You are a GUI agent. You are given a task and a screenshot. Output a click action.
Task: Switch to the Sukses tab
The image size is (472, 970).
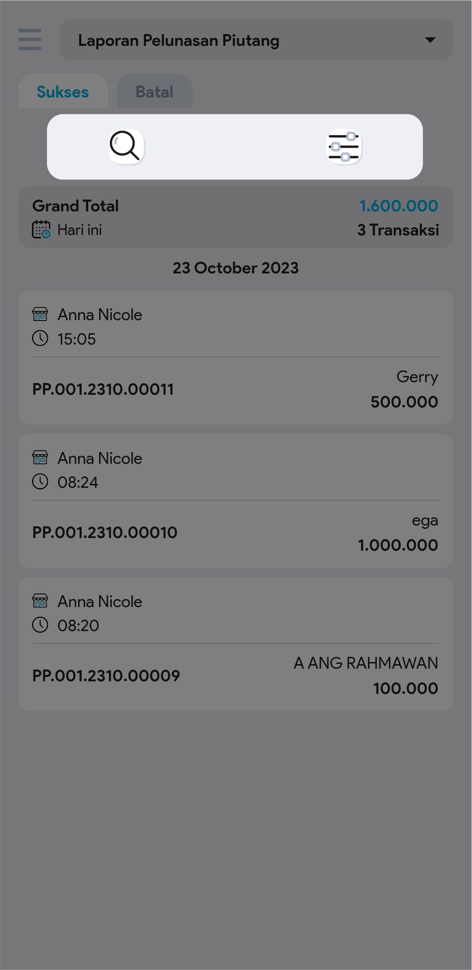point(63,92)
